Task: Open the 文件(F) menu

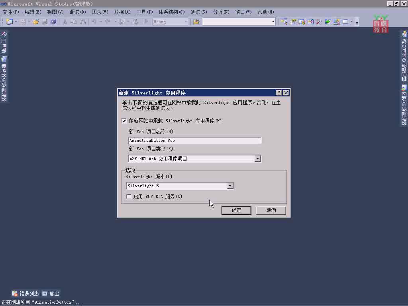Action: (11, 12)
